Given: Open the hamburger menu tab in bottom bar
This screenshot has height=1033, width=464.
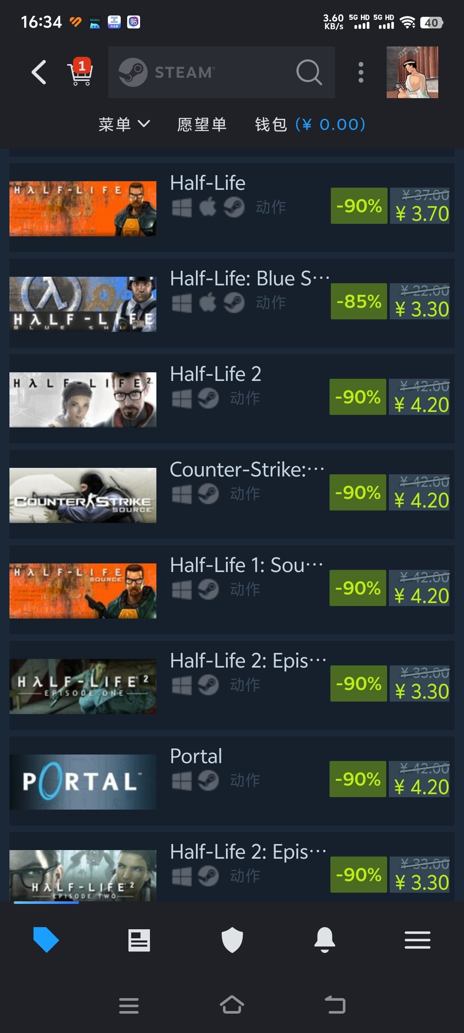Looking at the screenshot, I should pyautogui.click(x=418, y=940).
